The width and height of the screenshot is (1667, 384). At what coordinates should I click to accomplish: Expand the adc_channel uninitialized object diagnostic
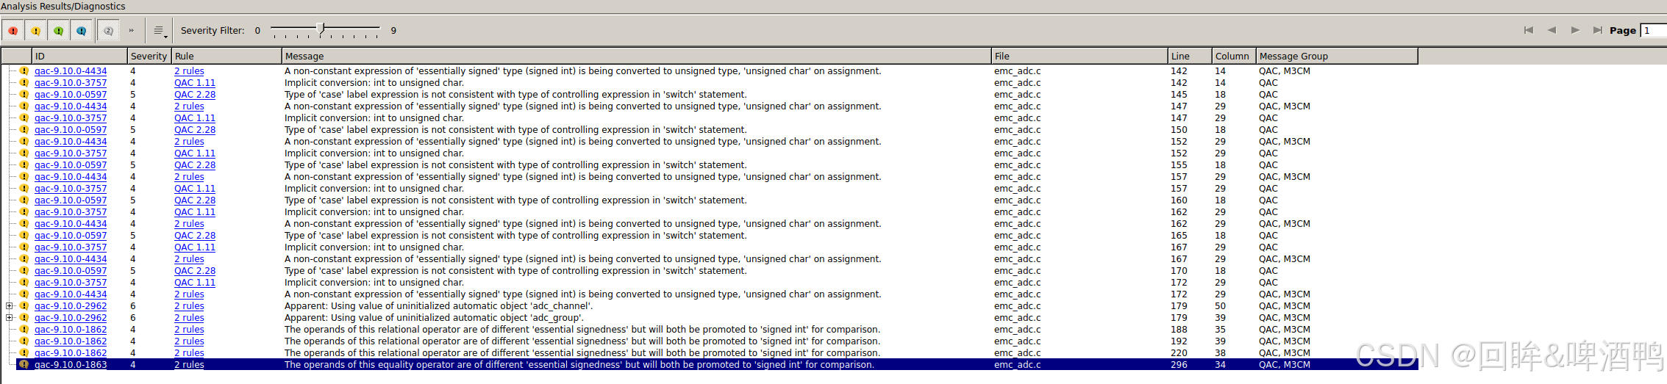10,306
